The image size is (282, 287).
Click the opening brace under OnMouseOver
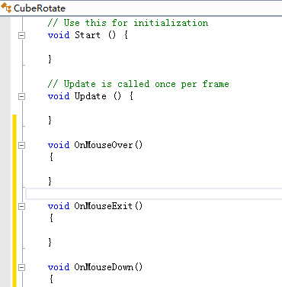pyautogui.click(x=51, y=156)
